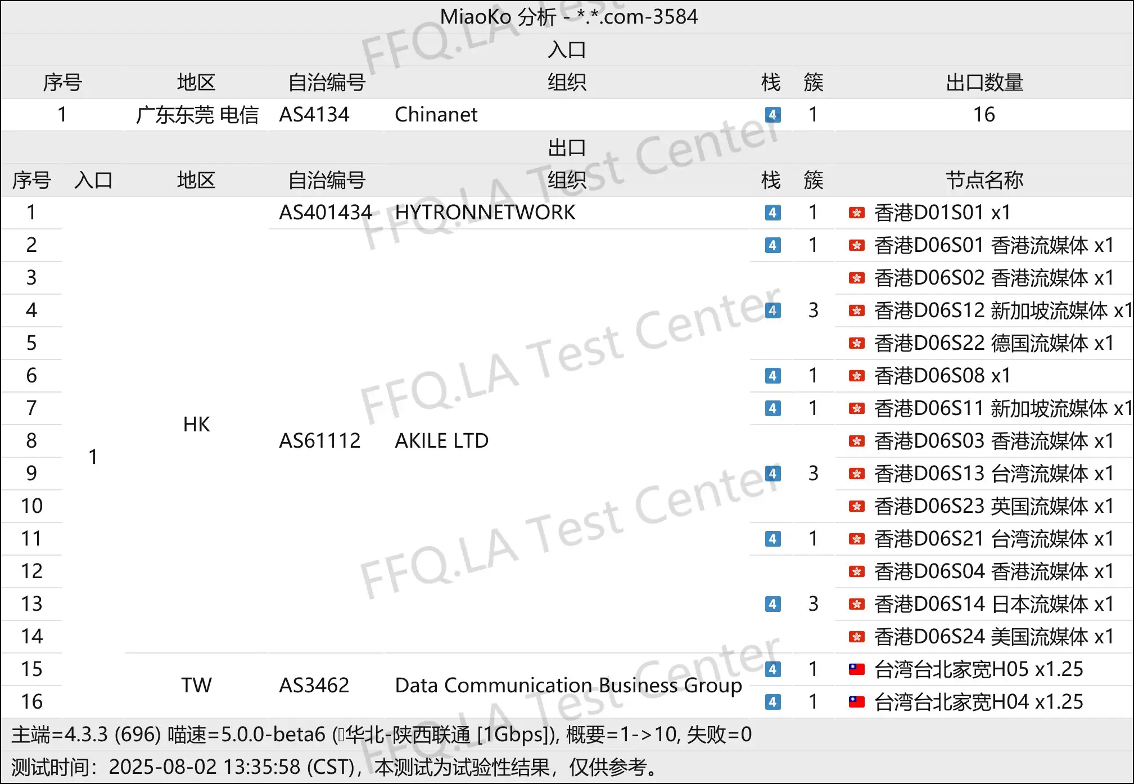
Task: Click the HK region cell
Action: (196, 425)
